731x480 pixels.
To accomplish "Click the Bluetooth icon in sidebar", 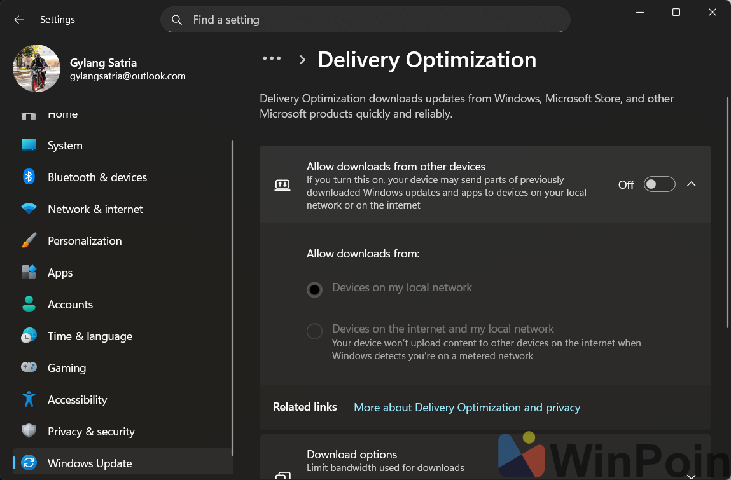I will (29, 177).
